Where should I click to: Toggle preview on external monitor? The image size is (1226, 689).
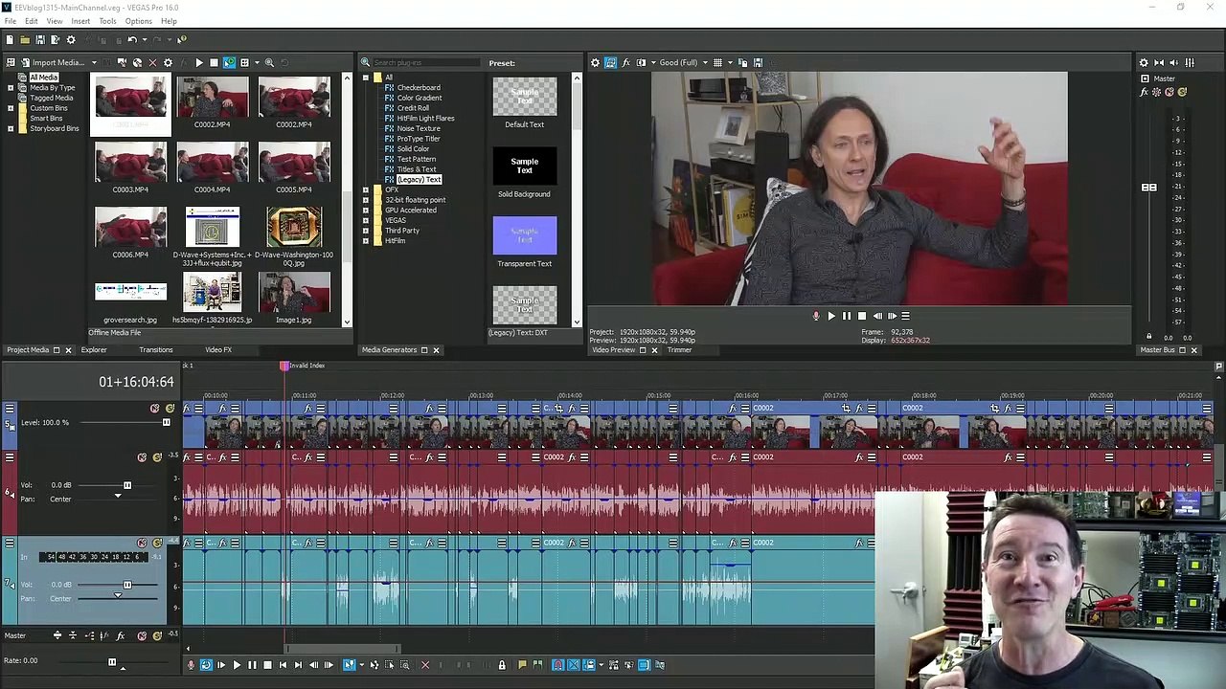click(x=610, y=63)
